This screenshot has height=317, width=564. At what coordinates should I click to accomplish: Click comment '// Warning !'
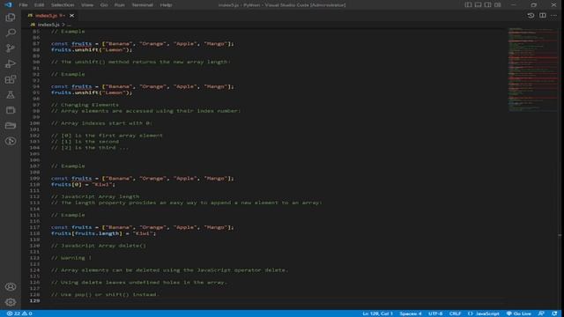click(x=71, y=258)
